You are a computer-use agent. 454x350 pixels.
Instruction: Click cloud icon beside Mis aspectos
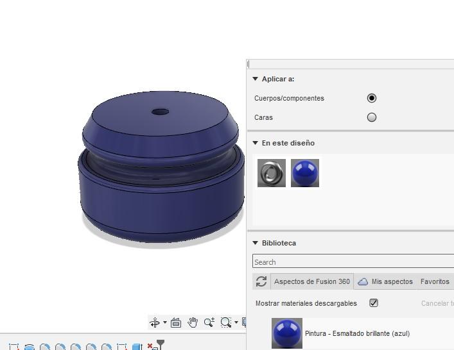point(363,281)
